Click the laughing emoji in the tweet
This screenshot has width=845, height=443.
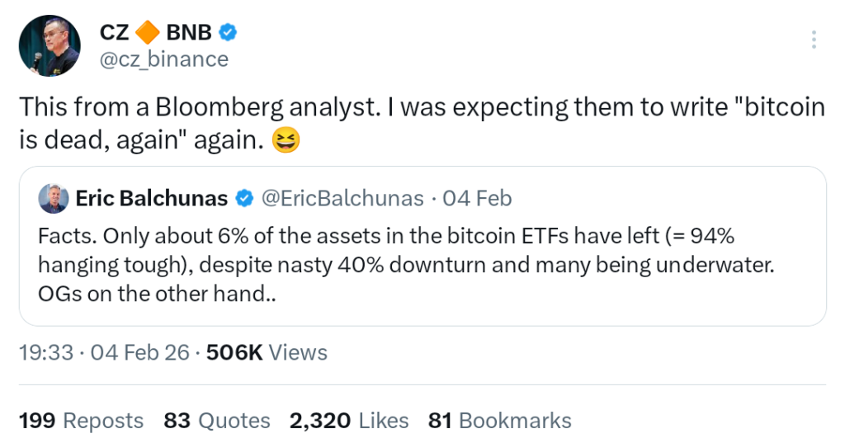tap(286, 140)
